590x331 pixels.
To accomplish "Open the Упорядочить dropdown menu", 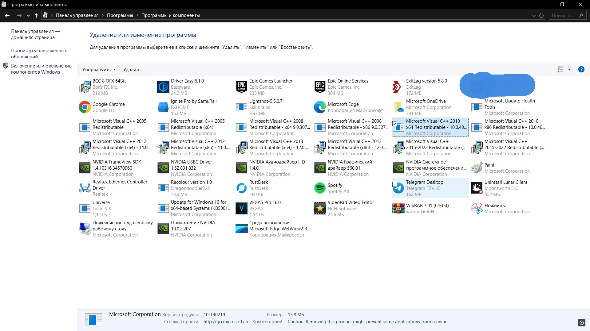I will coord(99,70).
